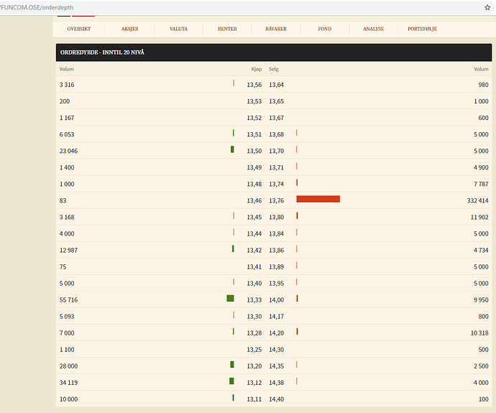The height and width of the screenshot is (413, 496).
Task: Select sell volume 11 902
Action: pos(479,217)
